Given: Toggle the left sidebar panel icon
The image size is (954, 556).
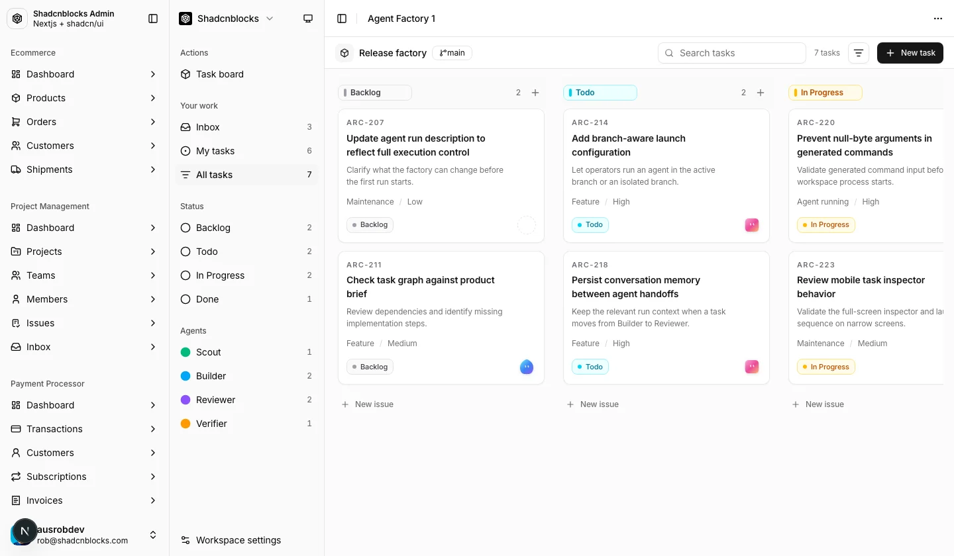Looking at the screenshot, I should (x=153, y=19).
